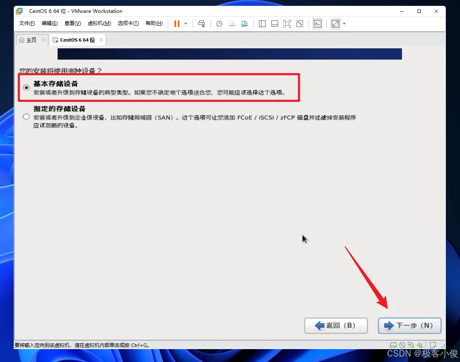Maximize the VMware Workstation window
The width and height of the screenshot is (460, 362).
pos(419,11)
